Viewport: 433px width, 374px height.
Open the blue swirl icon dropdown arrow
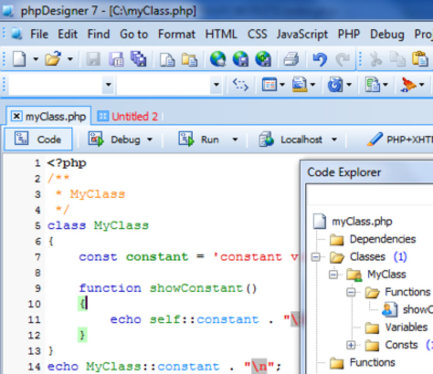pos(349,84)
